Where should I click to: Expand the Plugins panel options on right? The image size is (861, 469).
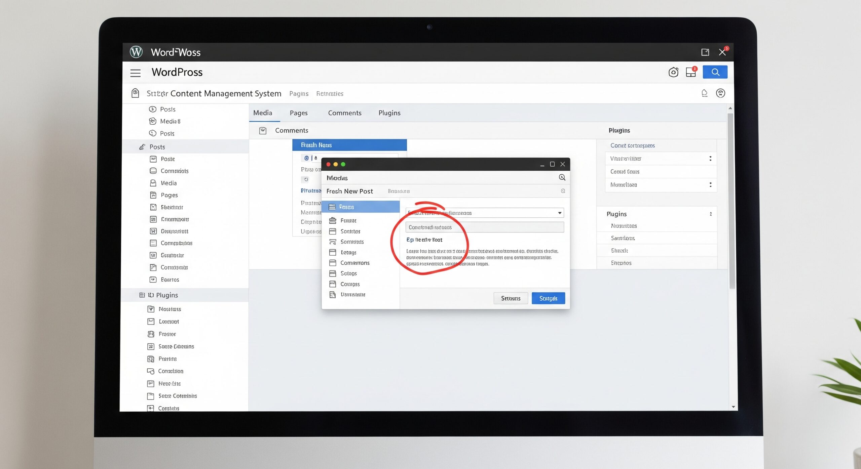click(x=711, y=214)
